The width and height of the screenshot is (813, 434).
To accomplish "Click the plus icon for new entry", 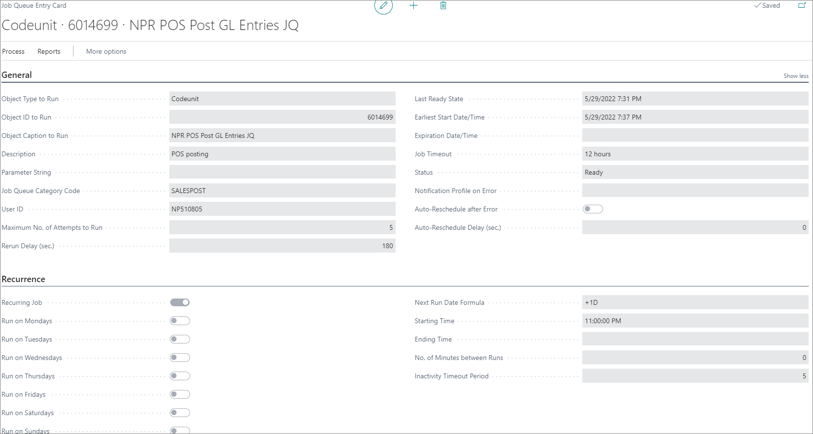I will (414, 6).
